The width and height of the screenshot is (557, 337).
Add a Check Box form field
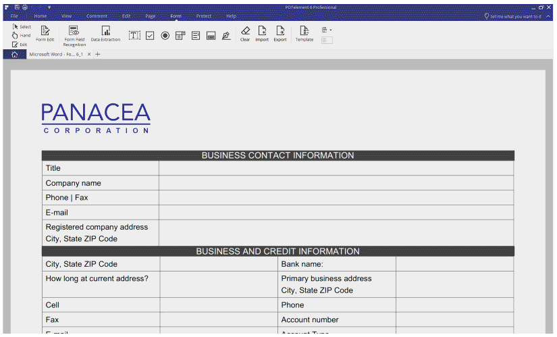(x=150, y=35)
